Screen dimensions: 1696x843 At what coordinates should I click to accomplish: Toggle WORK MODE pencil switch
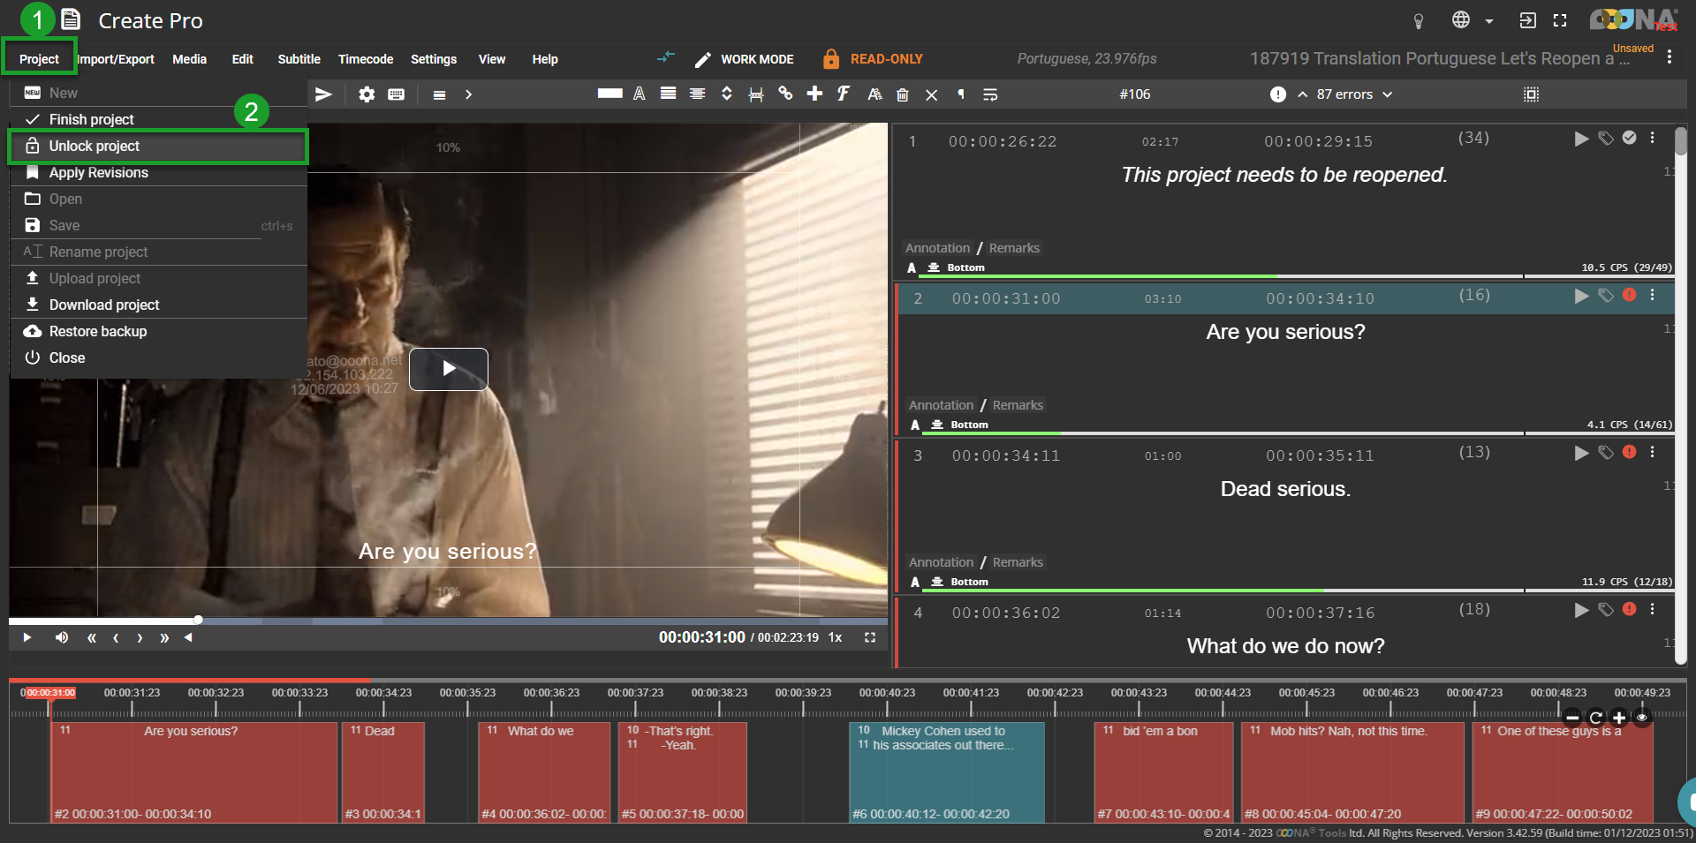pos(702,59)
